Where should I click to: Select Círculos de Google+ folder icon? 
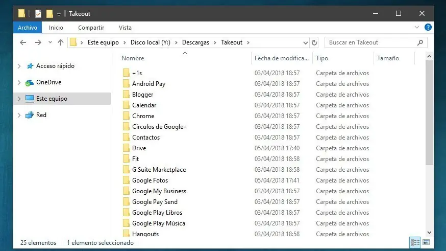126,126
